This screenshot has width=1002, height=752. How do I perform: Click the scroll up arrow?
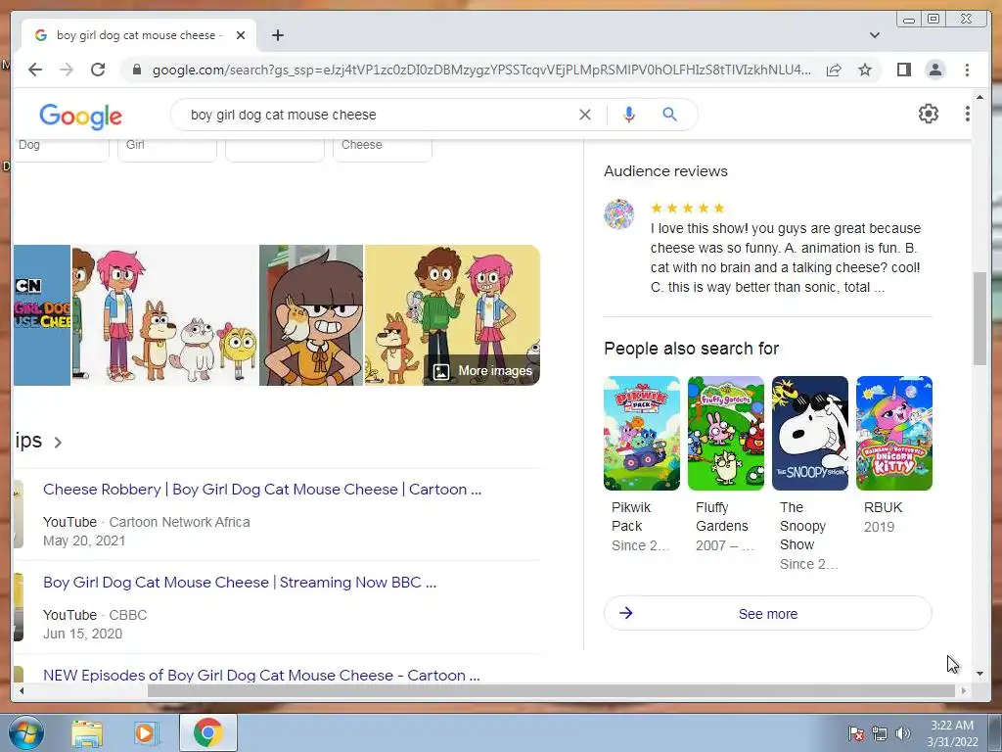point(979,98)
